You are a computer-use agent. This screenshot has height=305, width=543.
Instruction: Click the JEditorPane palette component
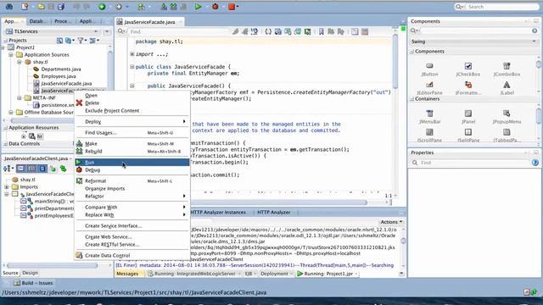click(x=429, y=88)
